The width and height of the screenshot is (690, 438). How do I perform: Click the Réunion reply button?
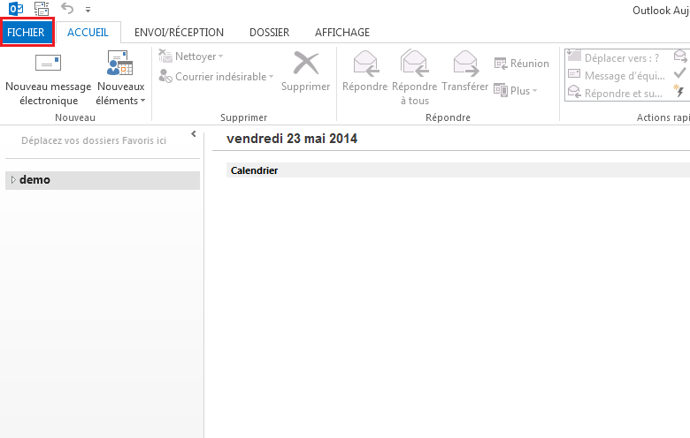tap(521, 64)
